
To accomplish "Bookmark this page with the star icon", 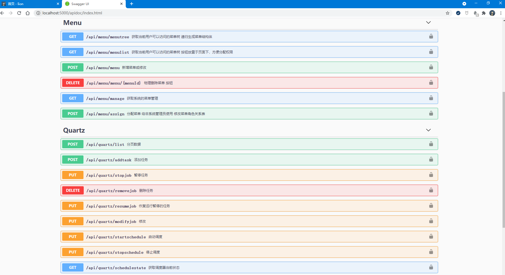I will tap(448, 13).
